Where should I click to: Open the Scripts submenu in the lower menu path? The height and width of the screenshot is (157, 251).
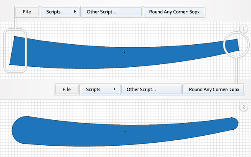point(100,89)
